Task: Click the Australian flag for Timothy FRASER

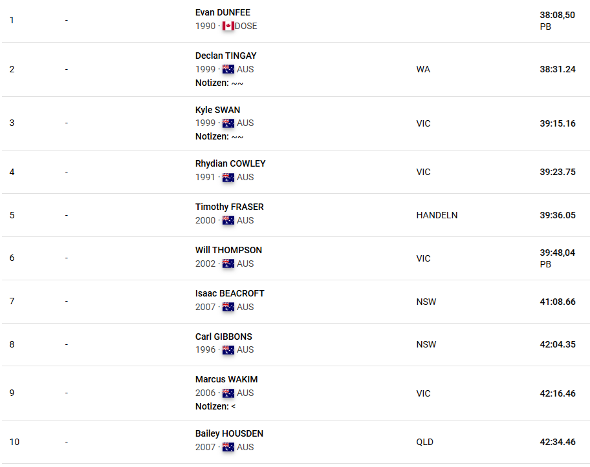Action: 228,220
